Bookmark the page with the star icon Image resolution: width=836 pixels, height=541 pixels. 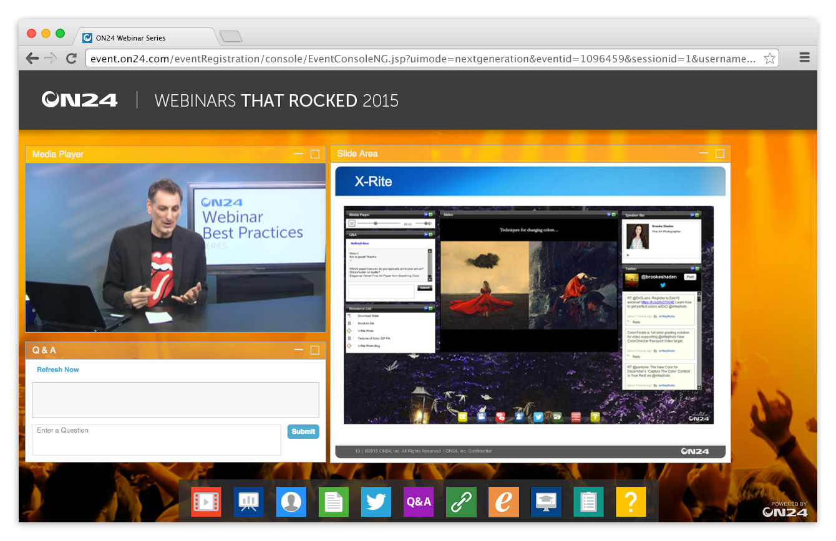(770, 59)
